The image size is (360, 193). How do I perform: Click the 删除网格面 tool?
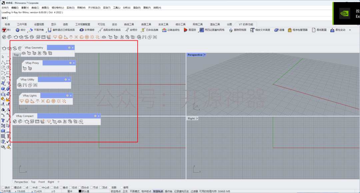(238, 30)
